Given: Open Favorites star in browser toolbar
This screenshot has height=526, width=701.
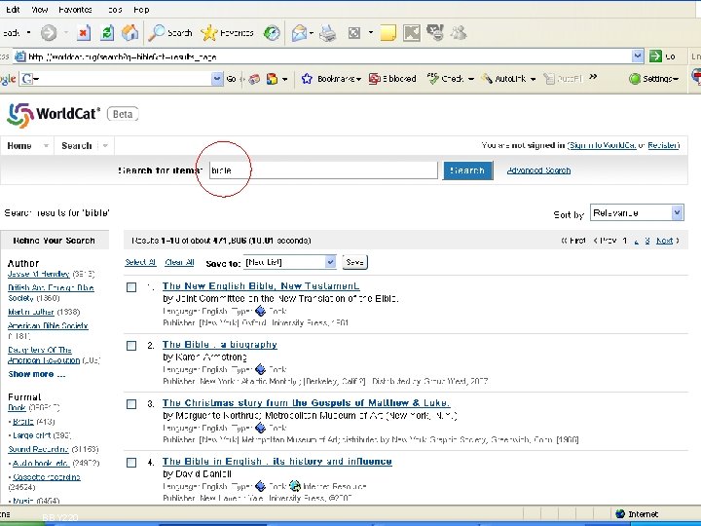Looking at the screenshot, I should (227, 33).
